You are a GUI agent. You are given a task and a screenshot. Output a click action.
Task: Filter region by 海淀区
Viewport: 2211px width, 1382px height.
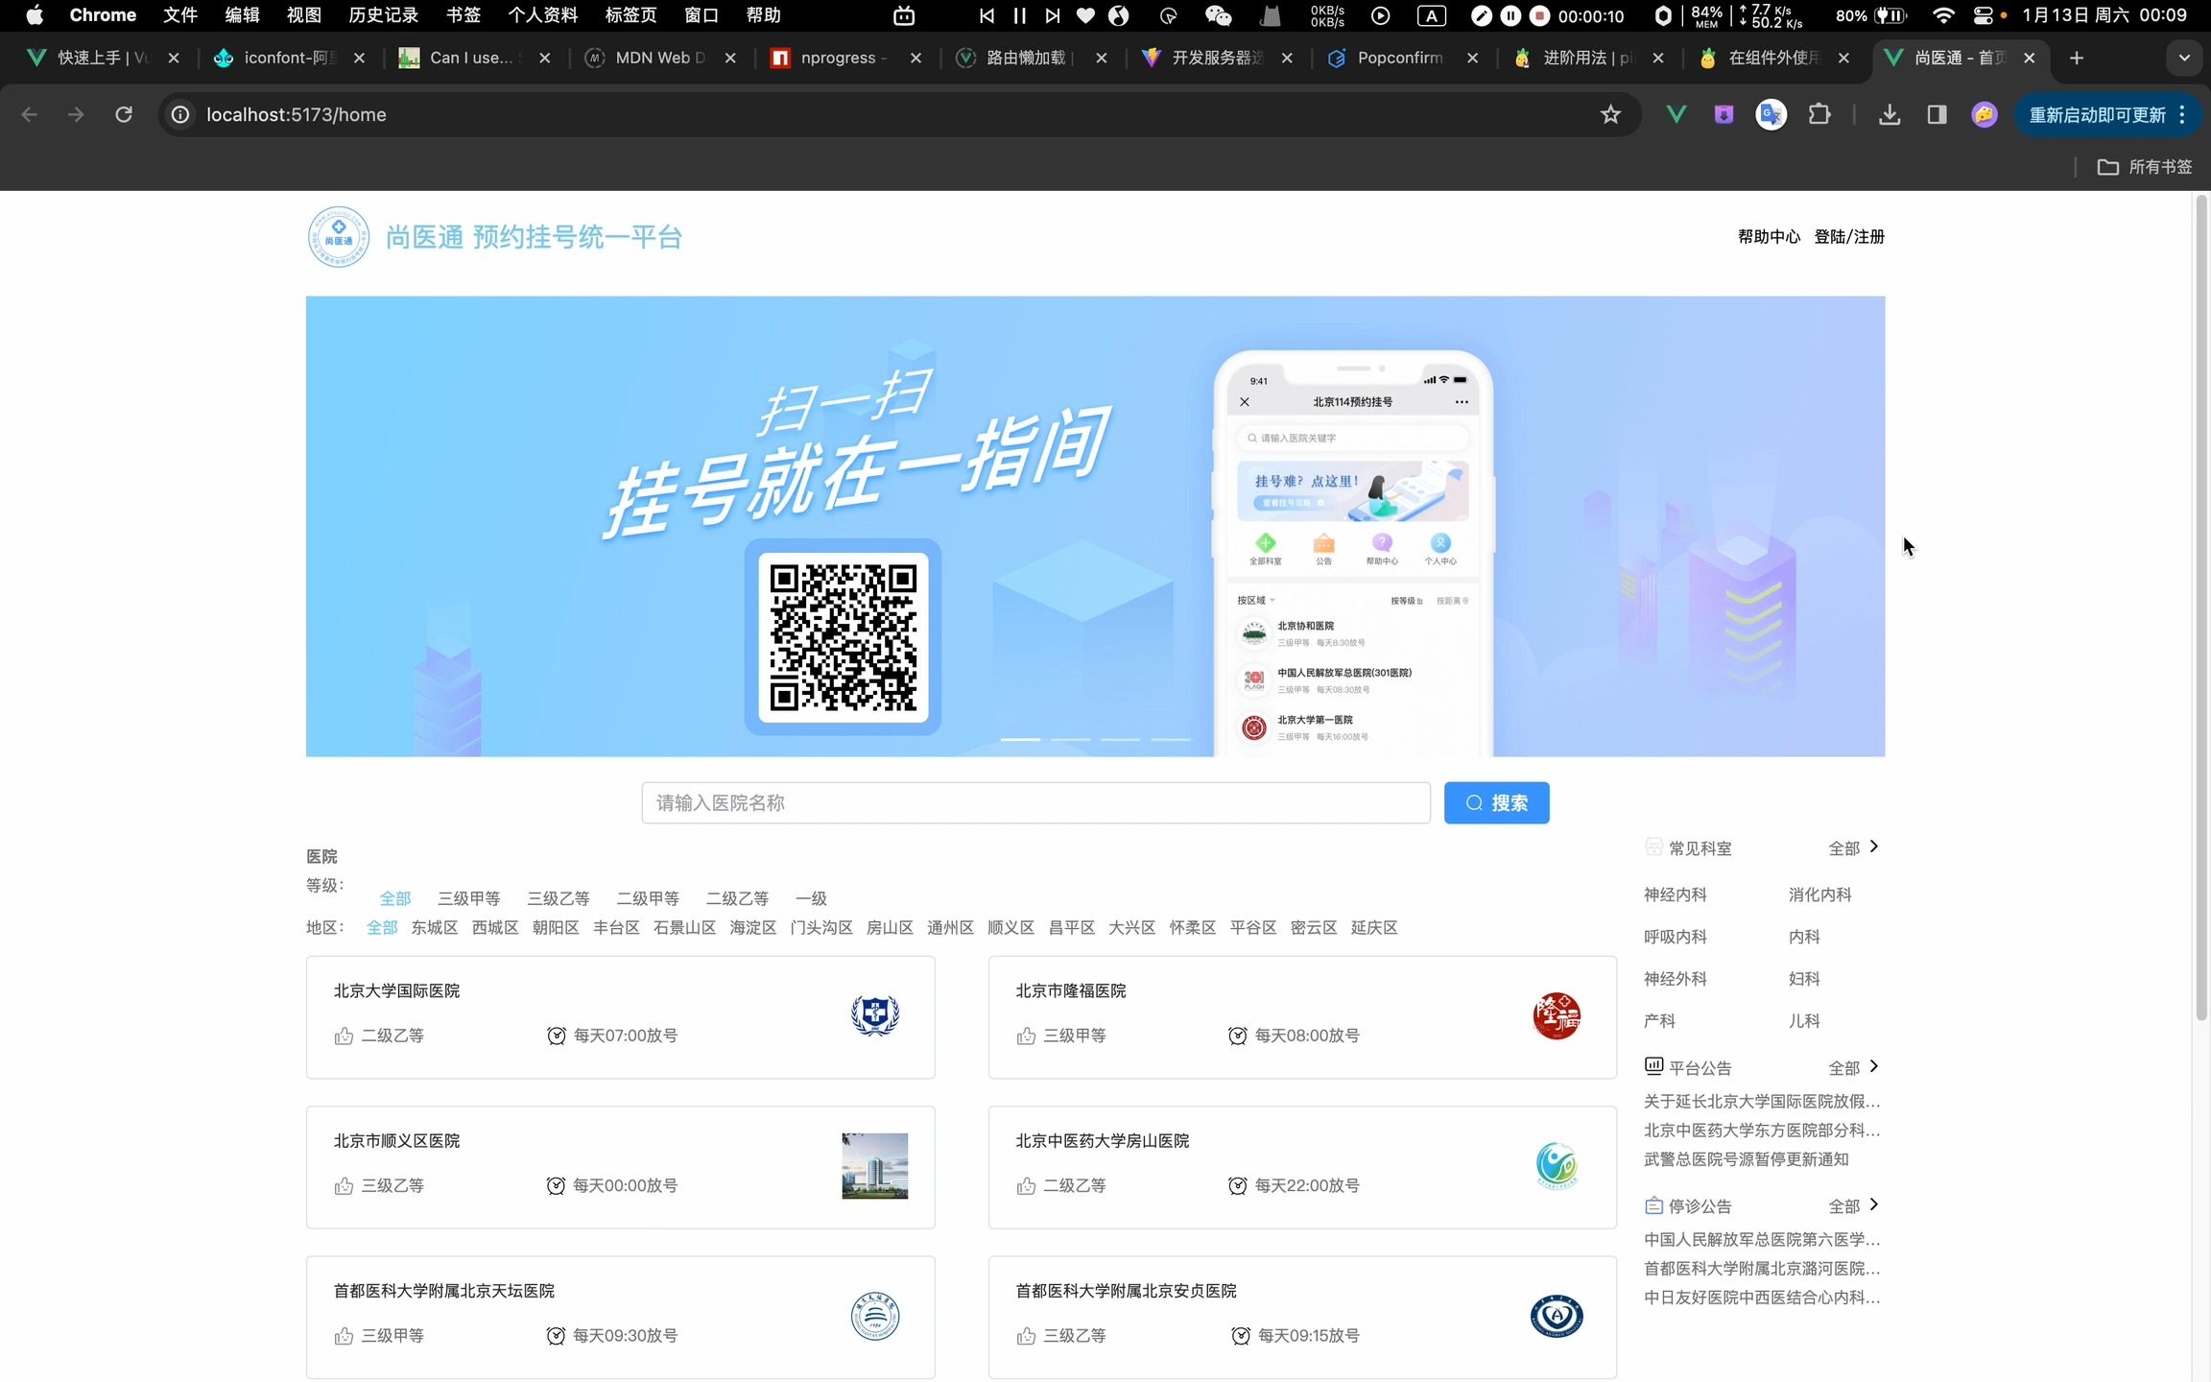coord(753,927)
